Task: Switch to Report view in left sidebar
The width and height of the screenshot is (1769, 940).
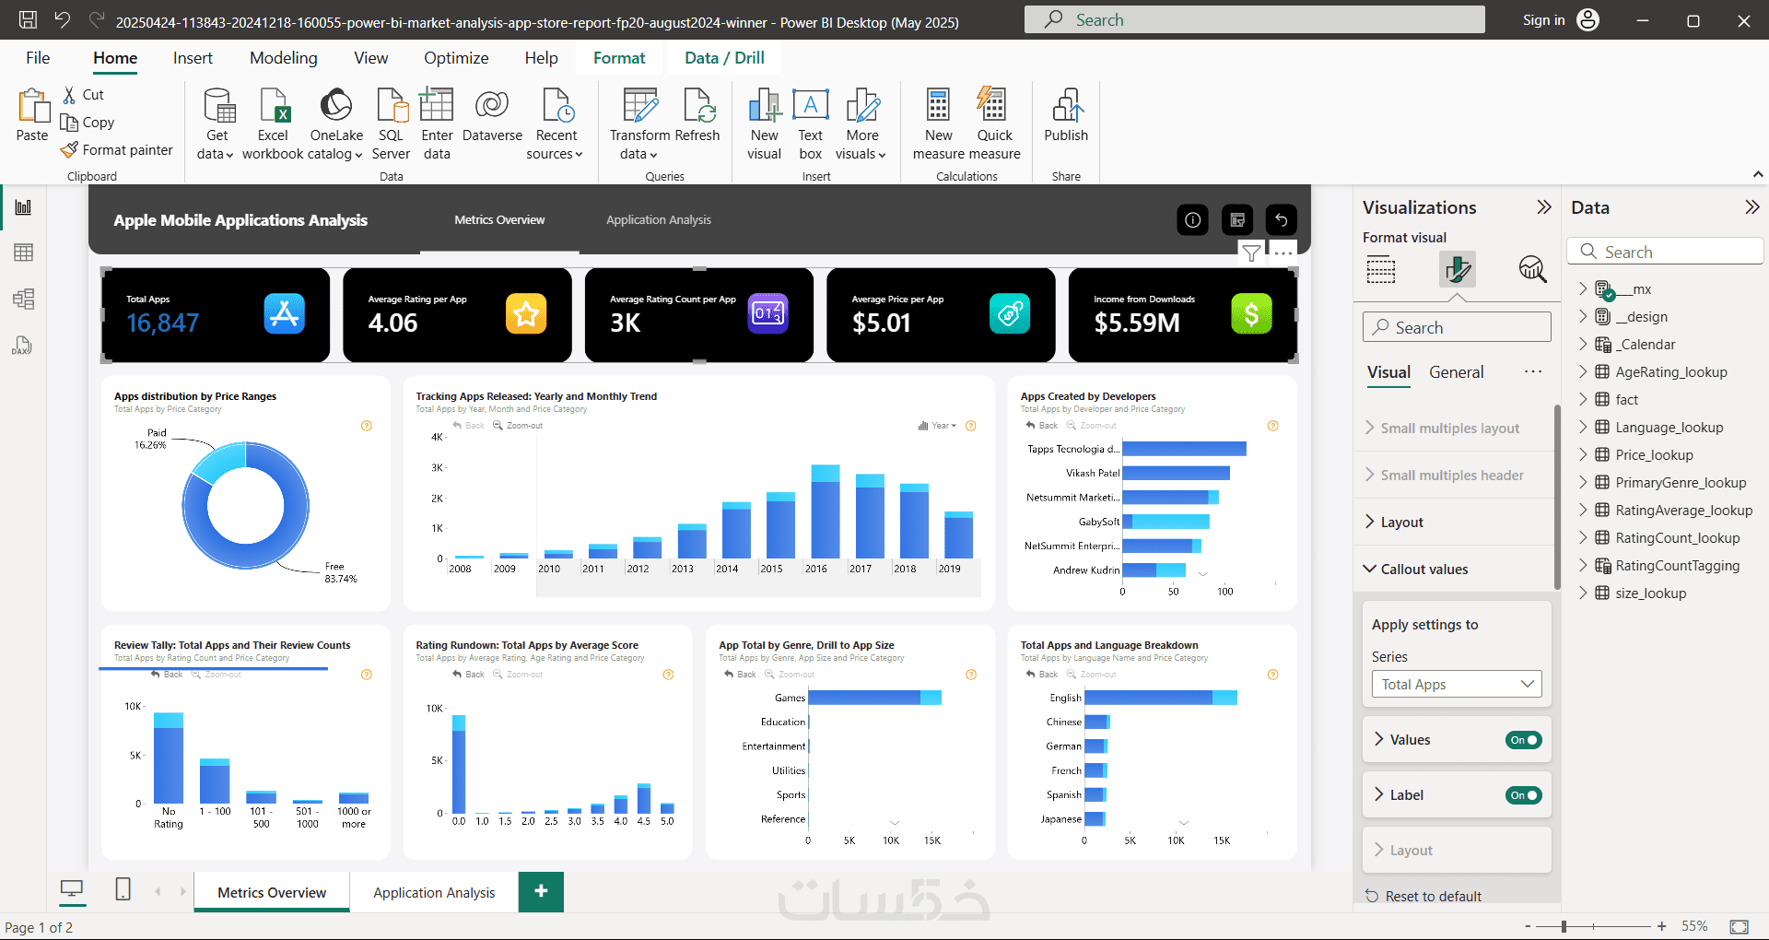Action: [x=23, y=207]
